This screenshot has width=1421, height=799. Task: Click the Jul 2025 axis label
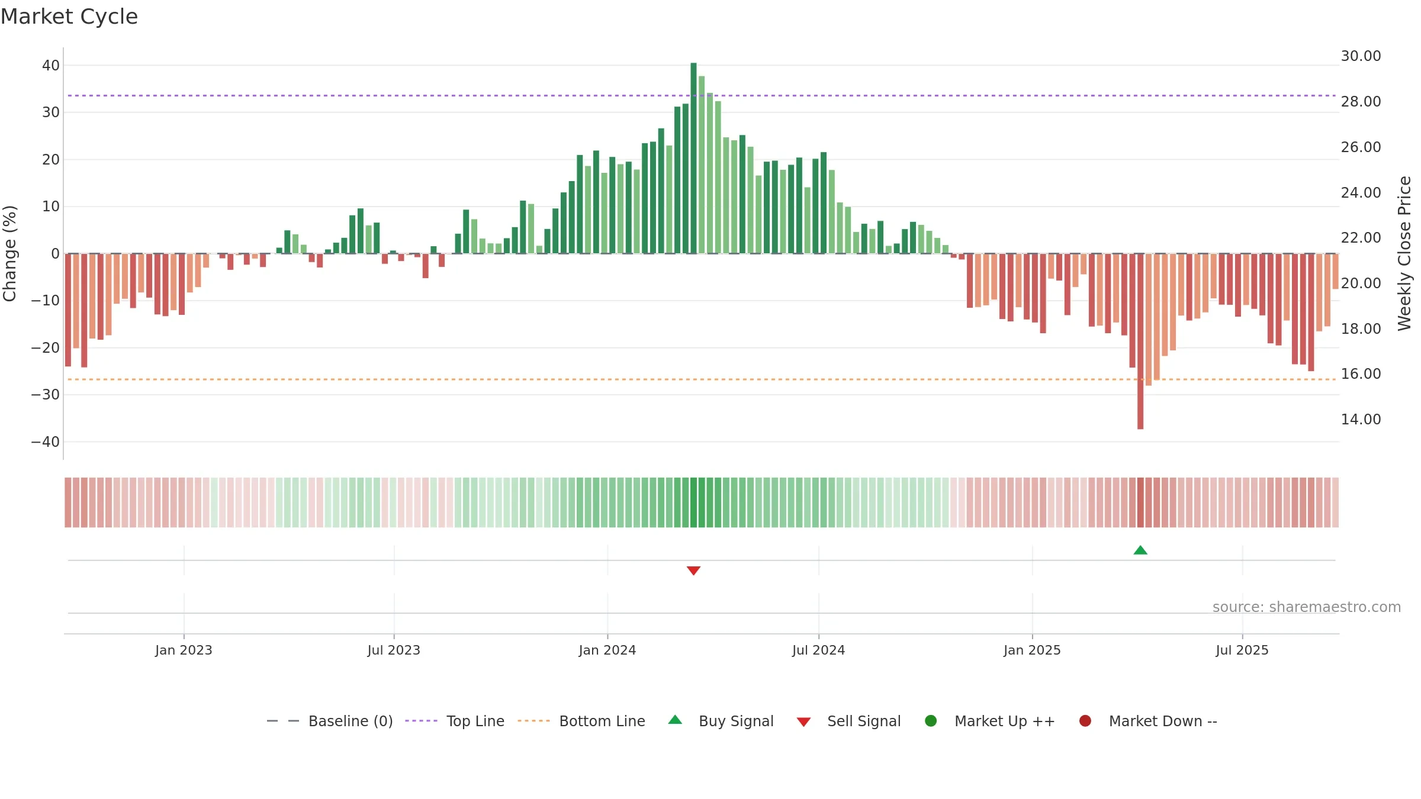tap(1242, 650)
